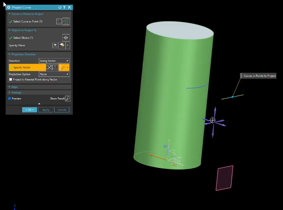This screenshot has width=283, height=210.
Task: Enable Project to Nearest Point along Vector
Action: tap(11, 79)
